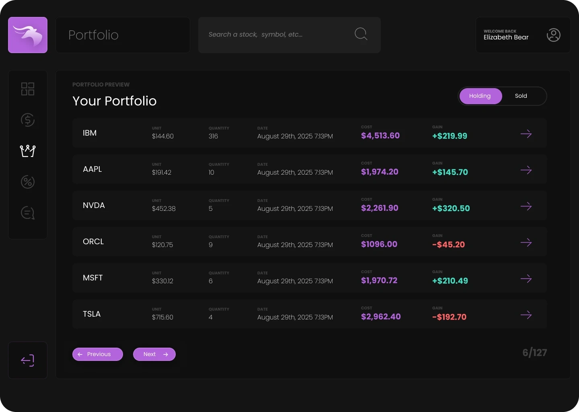Expand IBM holding details arrow
The width and height of the screenshot is (579, 412).
point(526,134)
